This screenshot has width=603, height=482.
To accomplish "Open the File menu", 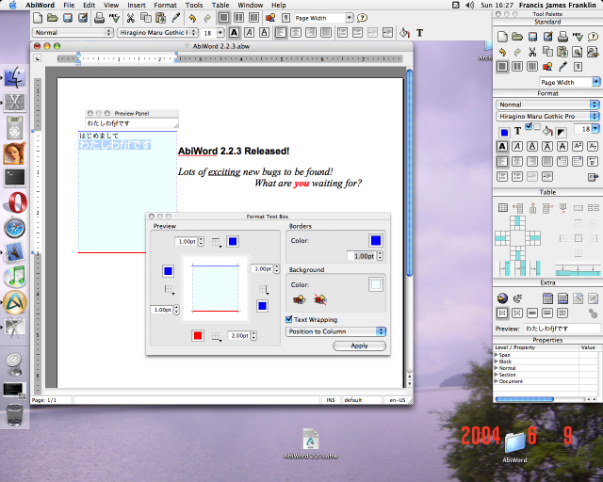I will pos(69,5).
